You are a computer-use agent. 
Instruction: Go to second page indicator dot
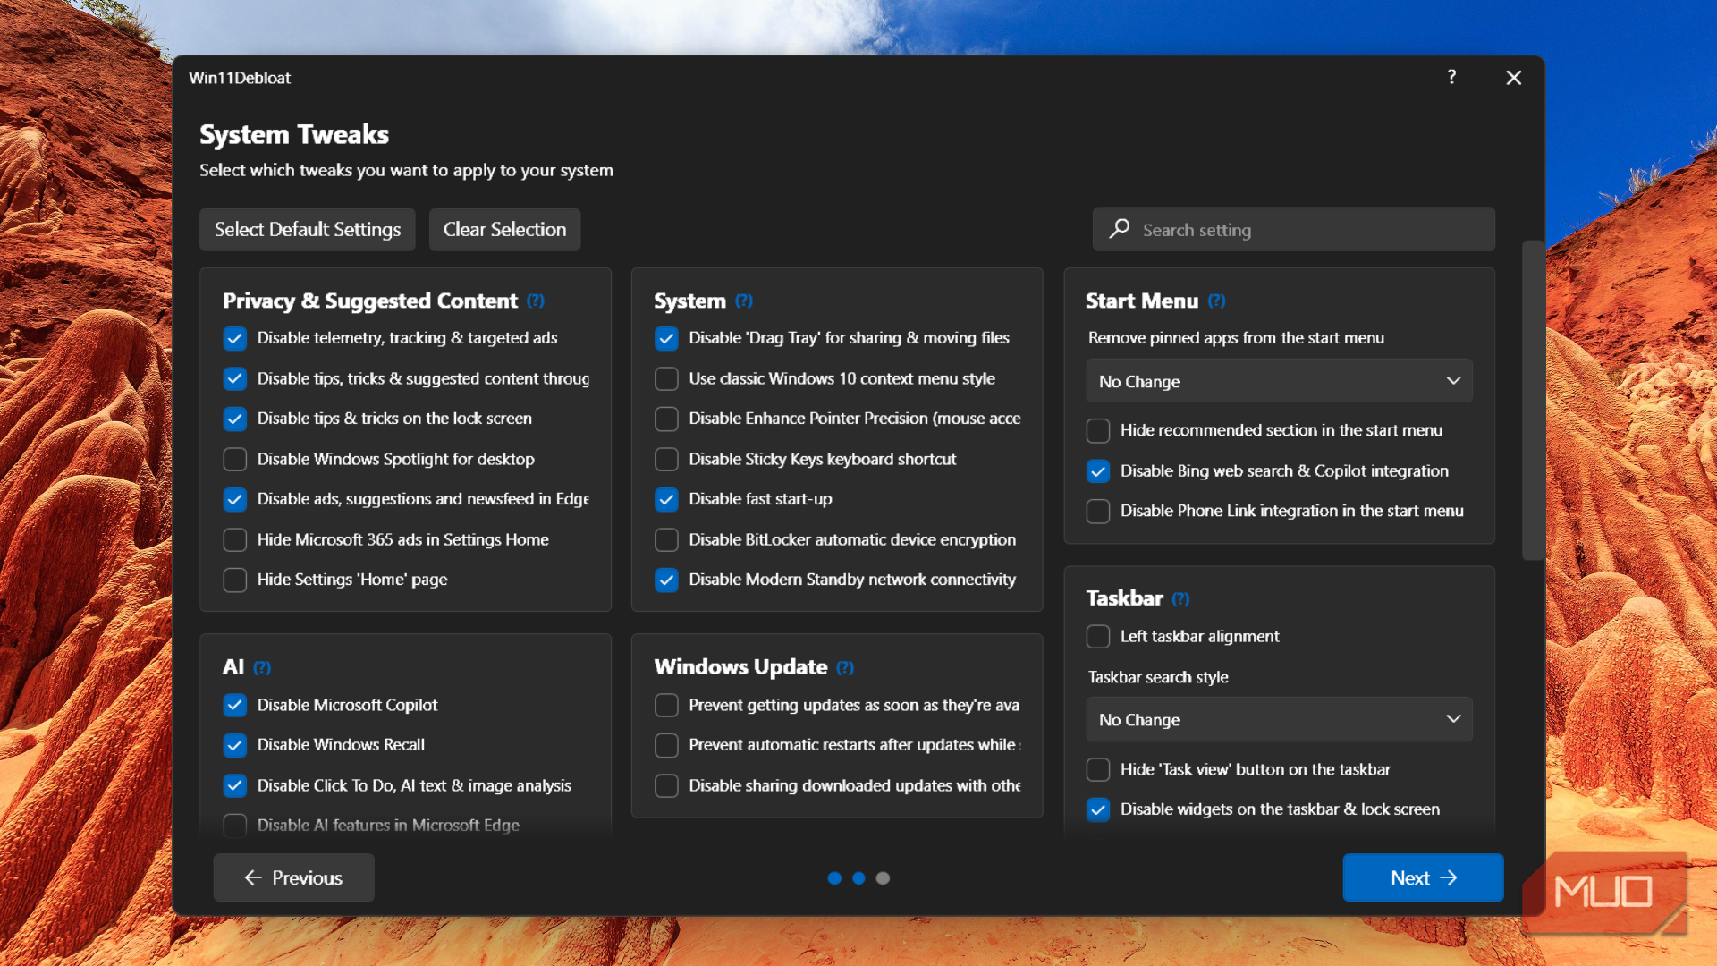tap(858, 878)
